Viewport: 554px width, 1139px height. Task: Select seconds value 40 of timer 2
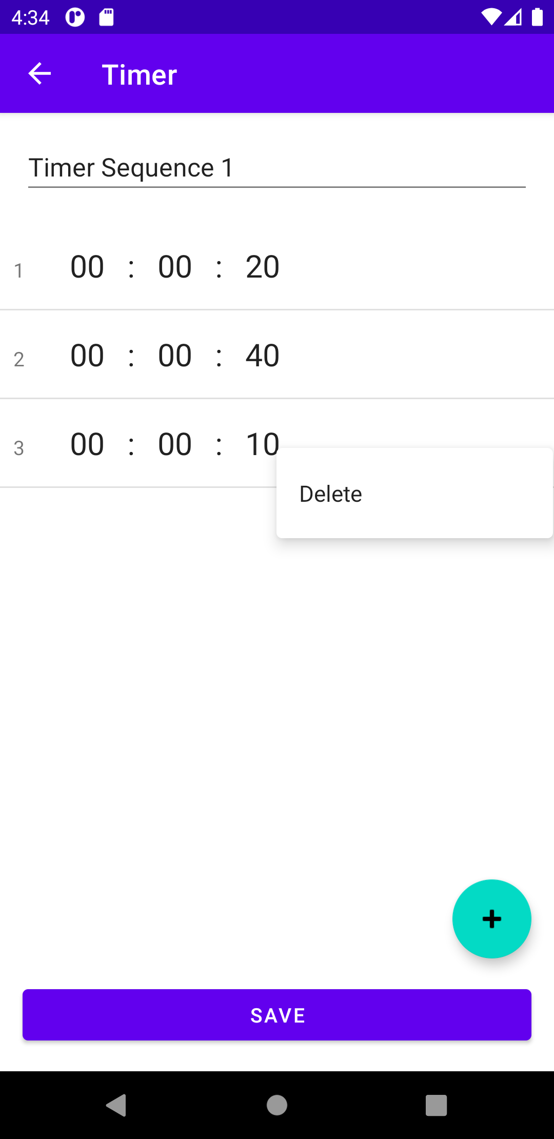point(262,356)
